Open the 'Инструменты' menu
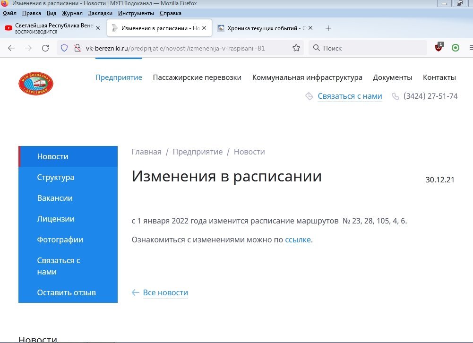The height and width of the screenshot is (343, 473). coord(136,13)
